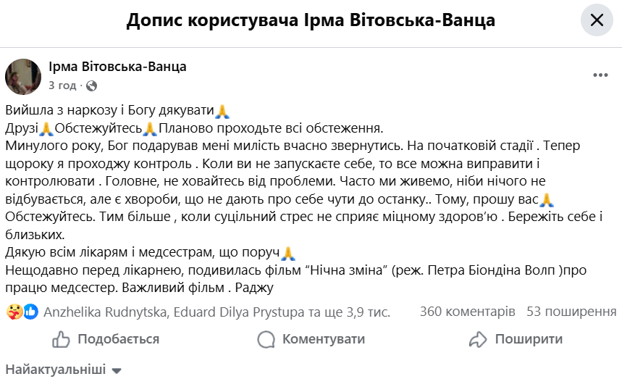The image size is (622, 379).
Task: Close the post dialog with X
Action: pos(597,20)
